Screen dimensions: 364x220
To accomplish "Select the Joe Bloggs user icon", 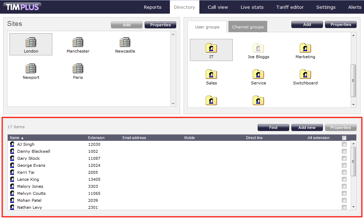I will click(x=258, y=48).
